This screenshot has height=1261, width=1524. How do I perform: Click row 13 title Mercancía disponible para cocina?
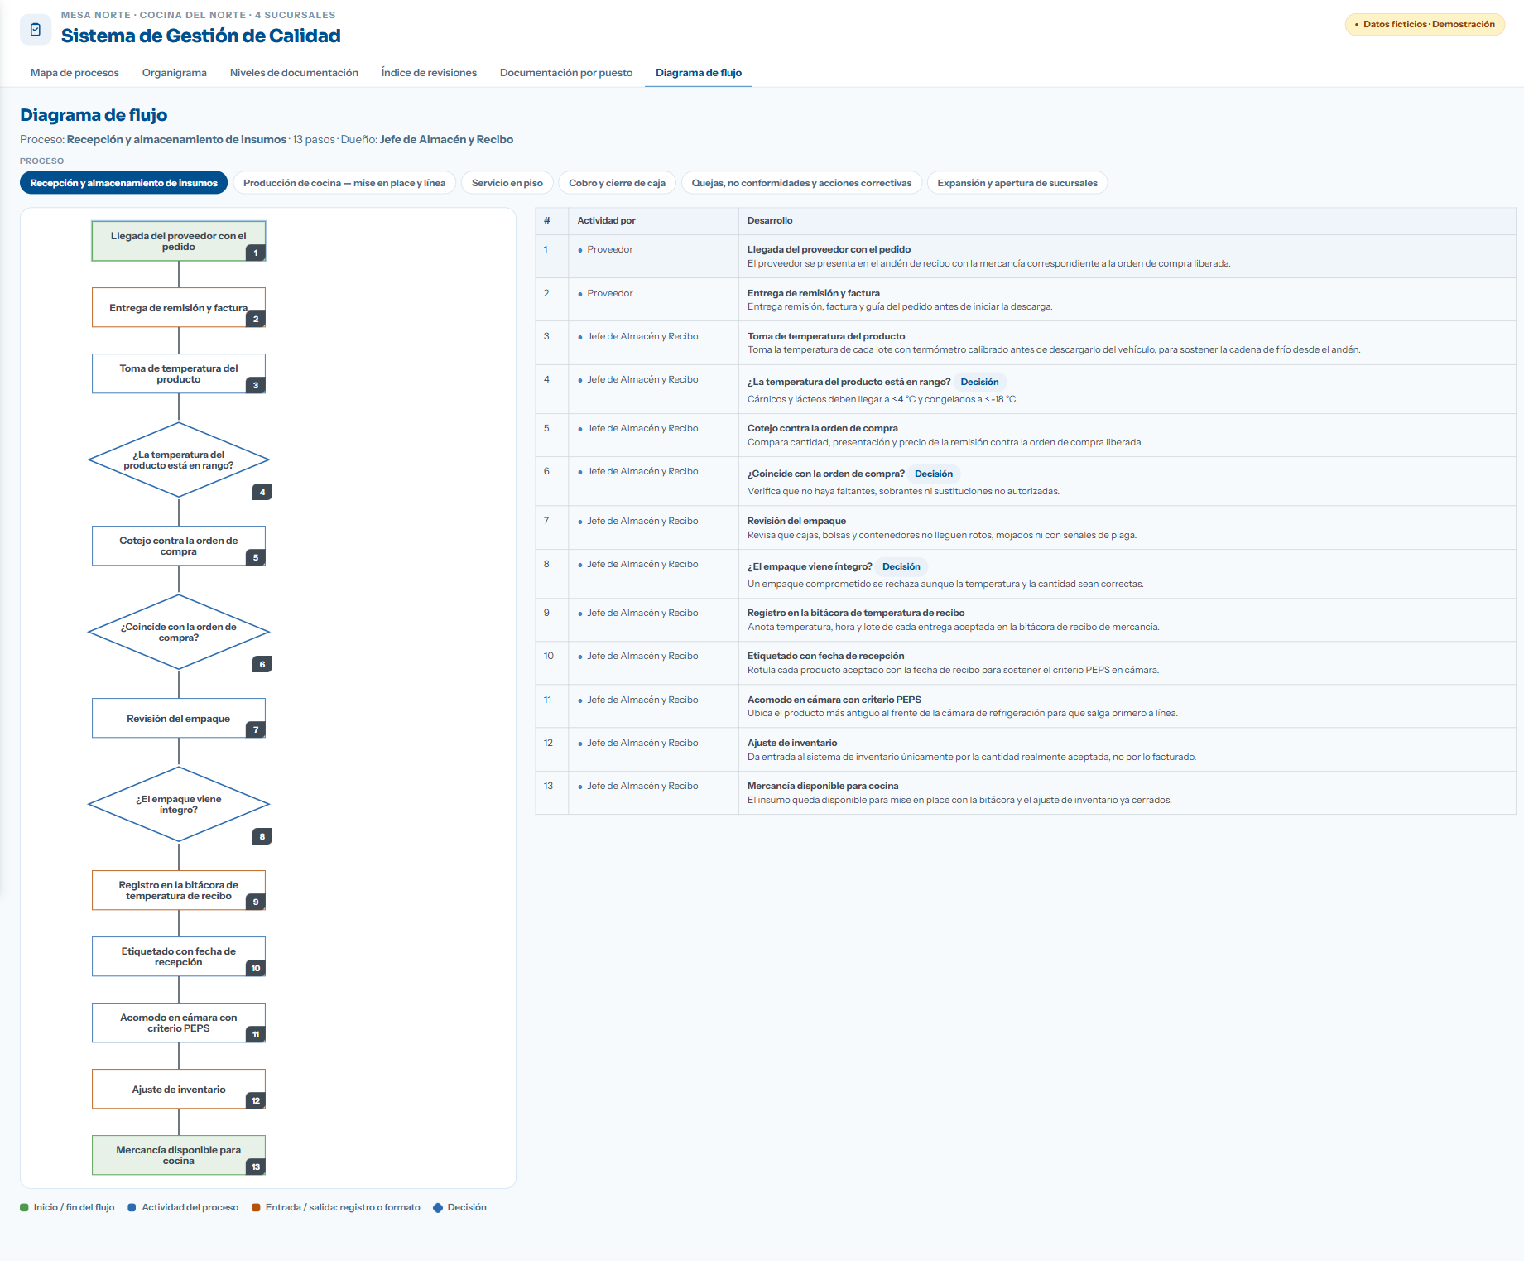823,786
